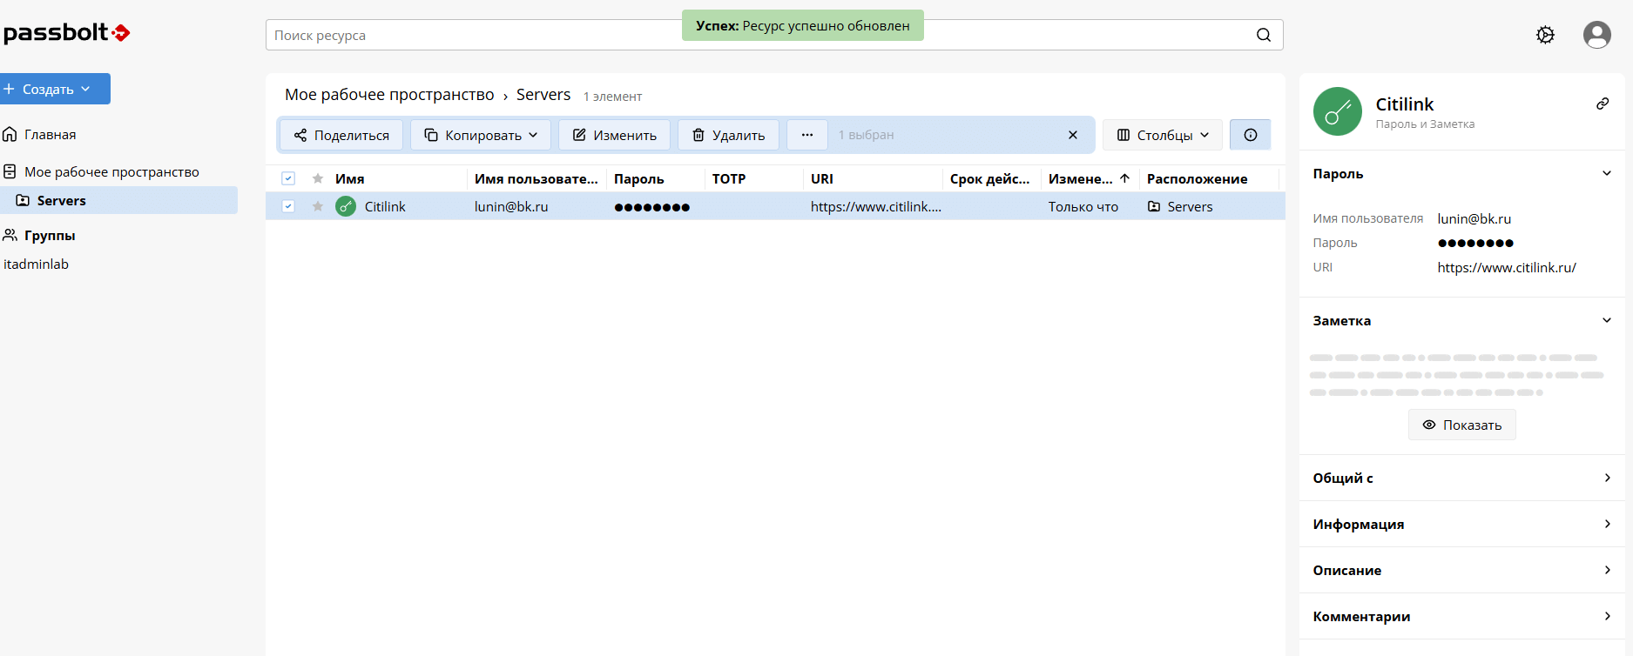Toggle select-all checkbox in table header
Screen dimensions: 1633x656
click(x=288, y=178)
